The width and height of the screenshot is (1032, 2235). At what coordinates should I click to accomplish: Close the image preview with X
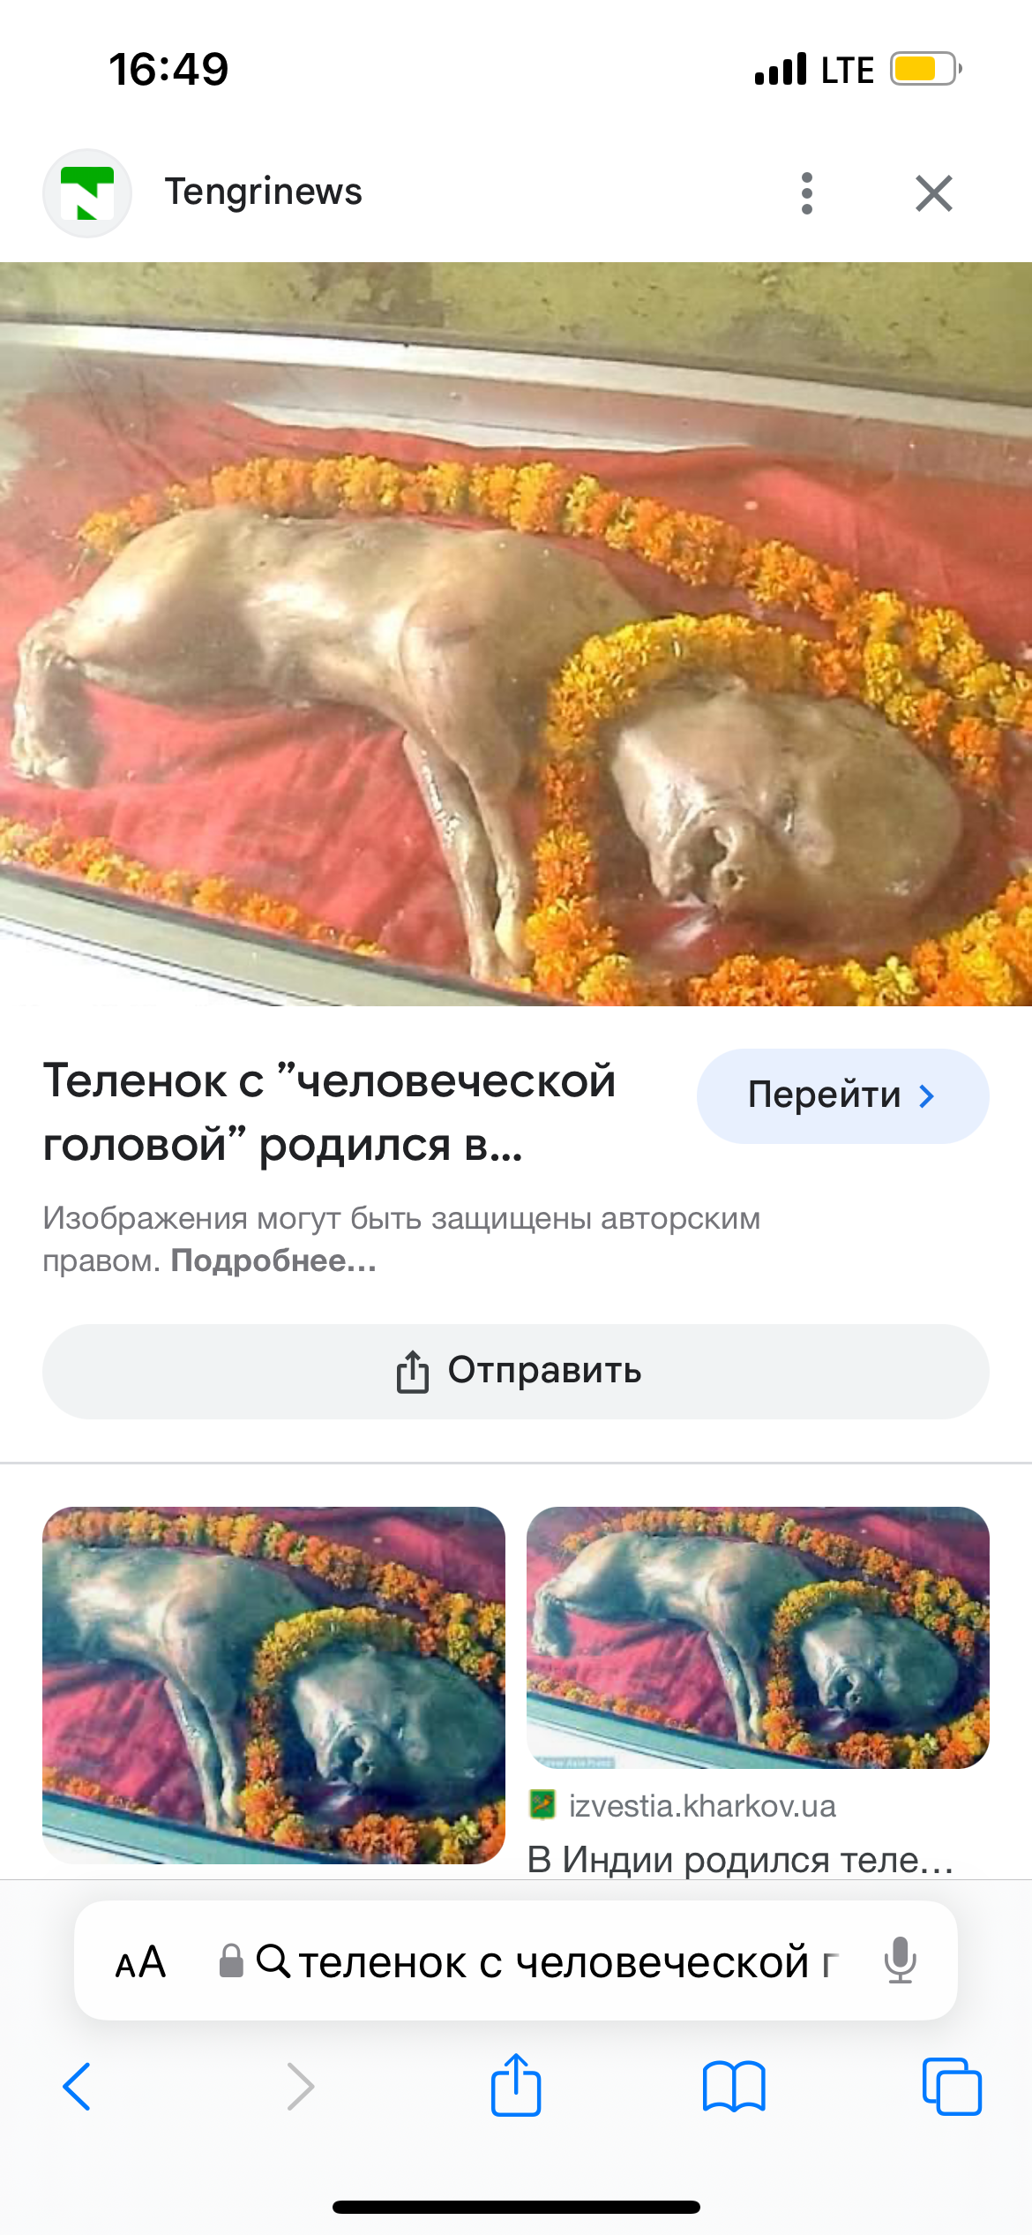pyautogui.click(x=933, y=192)
